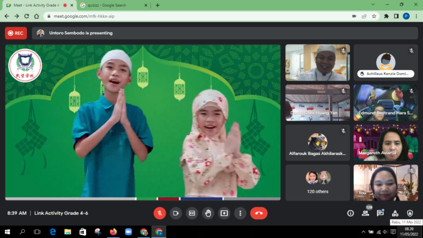423x238 pixels.
Task: Click the red REC recording indicator
Action: [x=16, y=33]
